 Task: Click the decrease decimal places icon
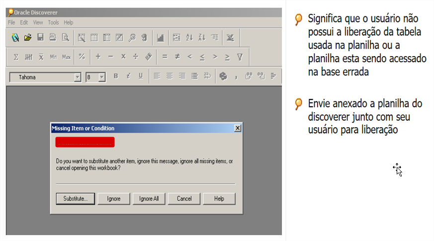(x=261, y=76)
